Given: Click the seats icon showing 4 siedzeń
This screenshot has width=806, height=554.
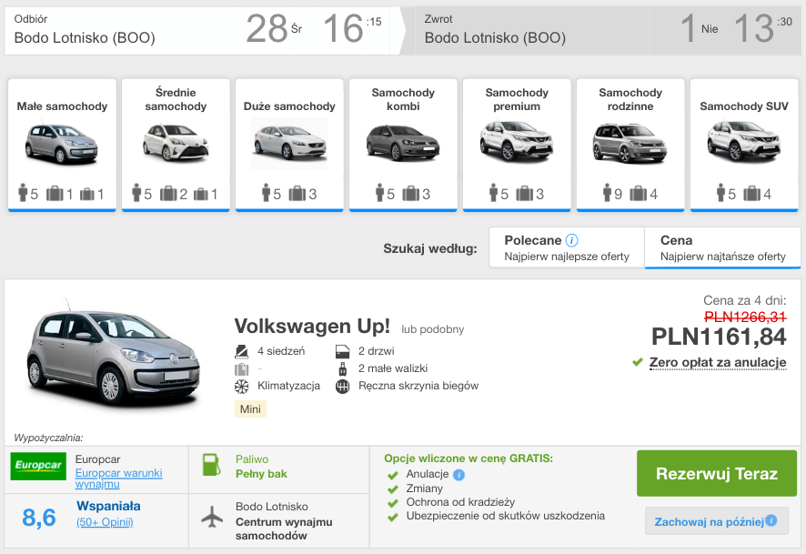Looking at the screenshot, I should [241, 350].
